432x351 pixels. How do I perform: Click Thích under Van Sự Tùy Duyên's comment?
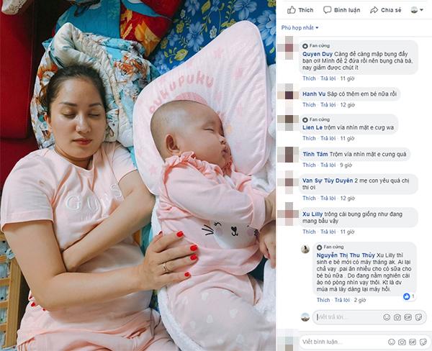point(309,199)
